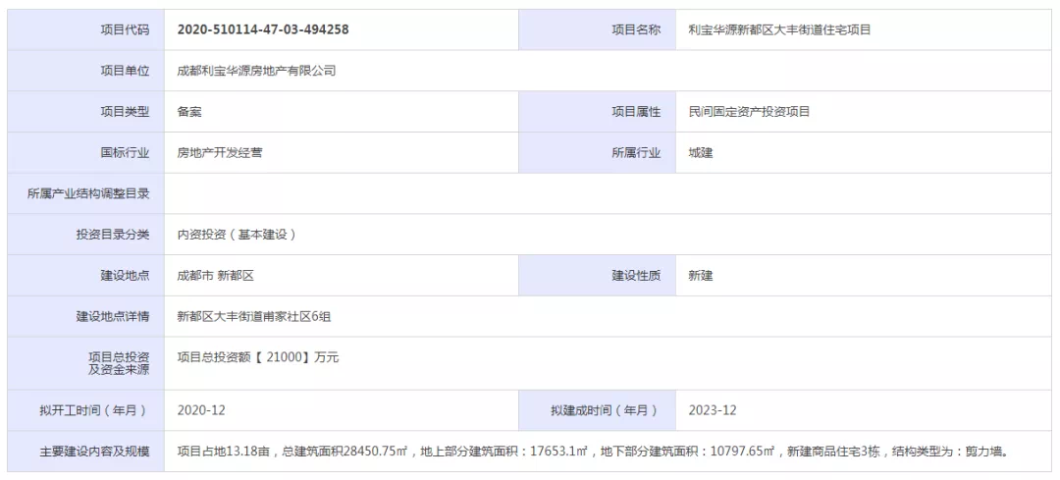Screen dimensions: 1060x480
Task: Click the 所属行业 label
Action: 636,153
